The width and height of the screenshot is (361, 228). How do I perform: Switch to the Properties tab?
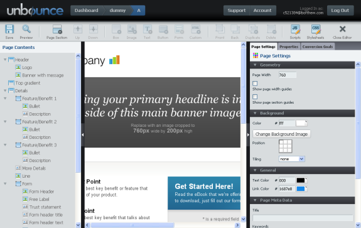point(289,46)
